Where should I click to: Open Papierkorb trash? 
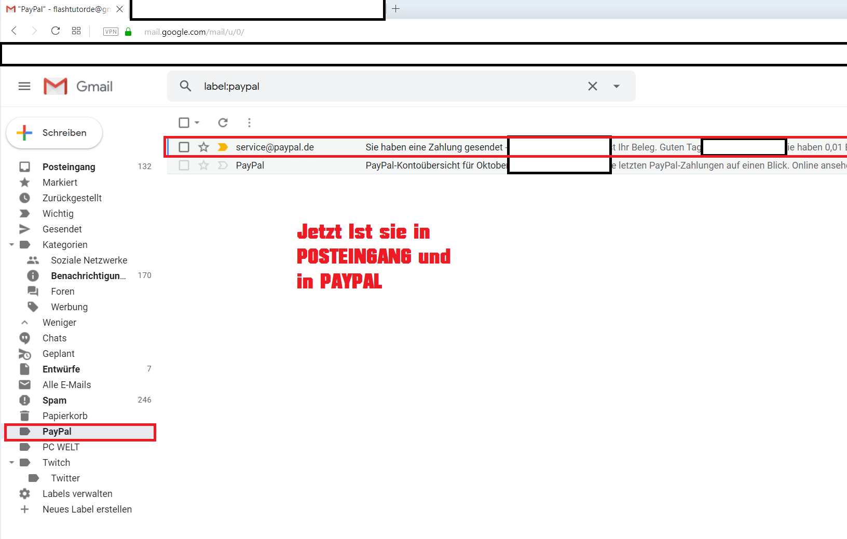tap(65, 416)
